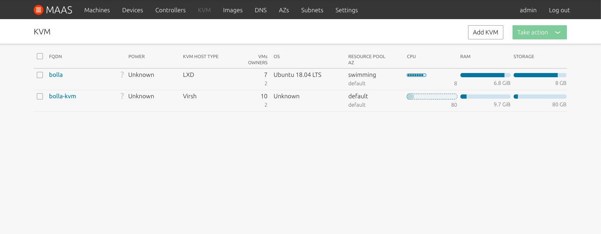
Task: Click the CPU core meter for bolla-kvm
Action: point(432,96)
